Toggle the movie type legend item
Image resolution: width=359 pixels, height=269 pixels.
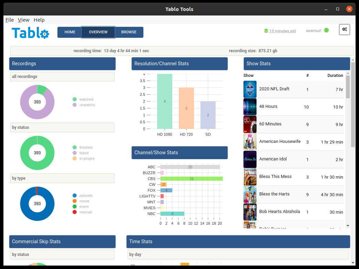point(81,201)
